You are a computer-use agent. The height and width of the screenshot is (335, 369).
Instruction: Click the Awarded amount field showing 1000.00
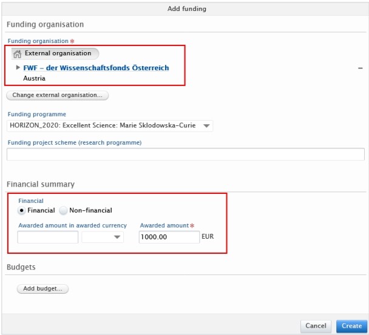pyautogui.click(x=169, y=237)
